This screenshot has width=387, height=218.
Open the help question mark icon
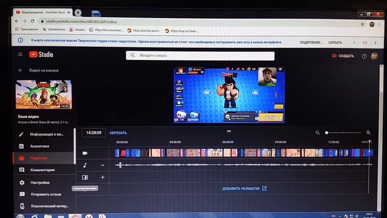coord(364,56)
